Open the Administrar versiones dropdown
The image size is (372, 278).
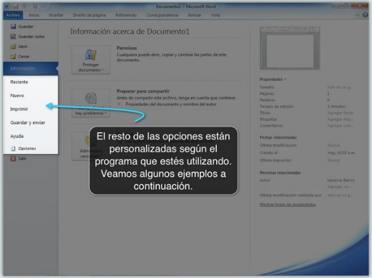[x=91, y=146]
